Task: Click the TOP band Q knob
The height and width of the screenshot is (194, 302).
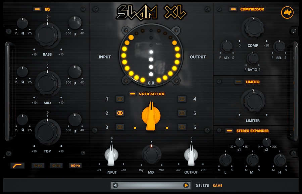Action: click(22, 120)
